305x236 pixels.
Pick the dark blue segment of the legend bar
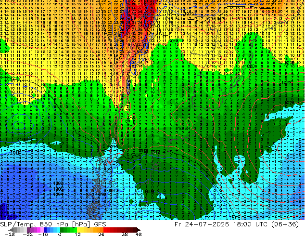point(45,230)
